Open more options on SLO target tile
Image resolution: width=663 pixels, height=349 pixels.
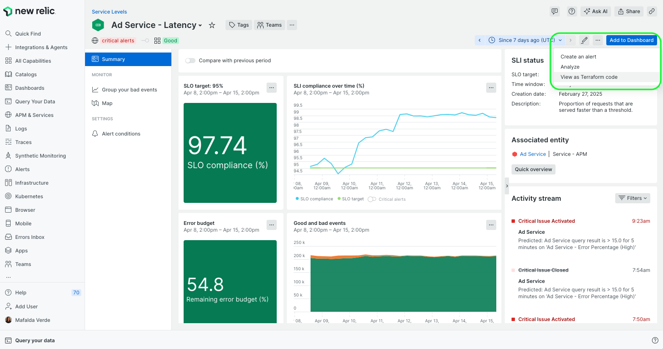pos(272,88)
